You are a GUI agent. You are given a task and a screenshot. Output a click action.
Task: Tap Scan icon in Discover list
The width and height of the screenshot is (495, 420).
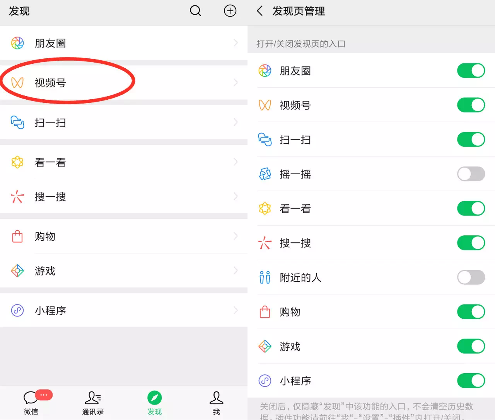tap(17, 122)
